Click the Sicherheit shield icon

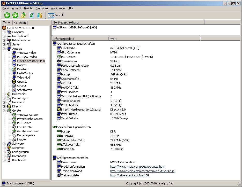[9, 148]
